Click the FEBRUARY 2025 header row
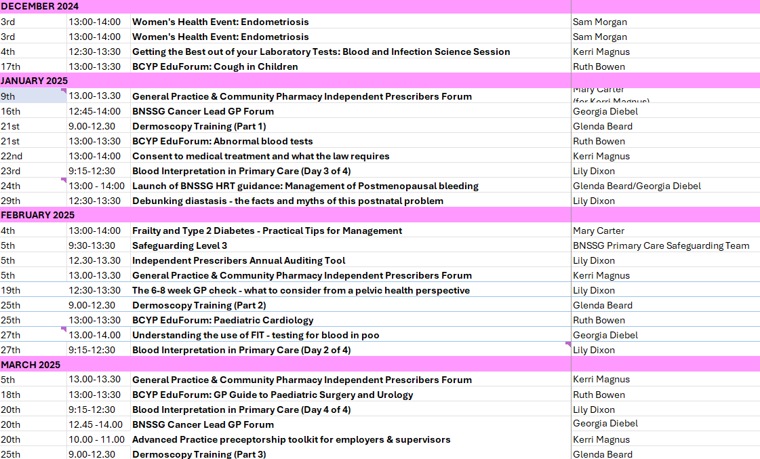The width and height of the screenshot is (760, 459). tap(37, 215)
